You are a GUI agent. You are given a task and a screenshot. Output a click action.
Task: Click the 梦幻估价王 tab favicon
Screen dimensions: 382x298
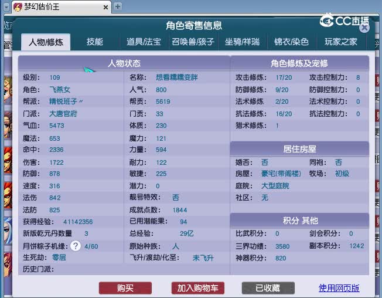[18, 7]
